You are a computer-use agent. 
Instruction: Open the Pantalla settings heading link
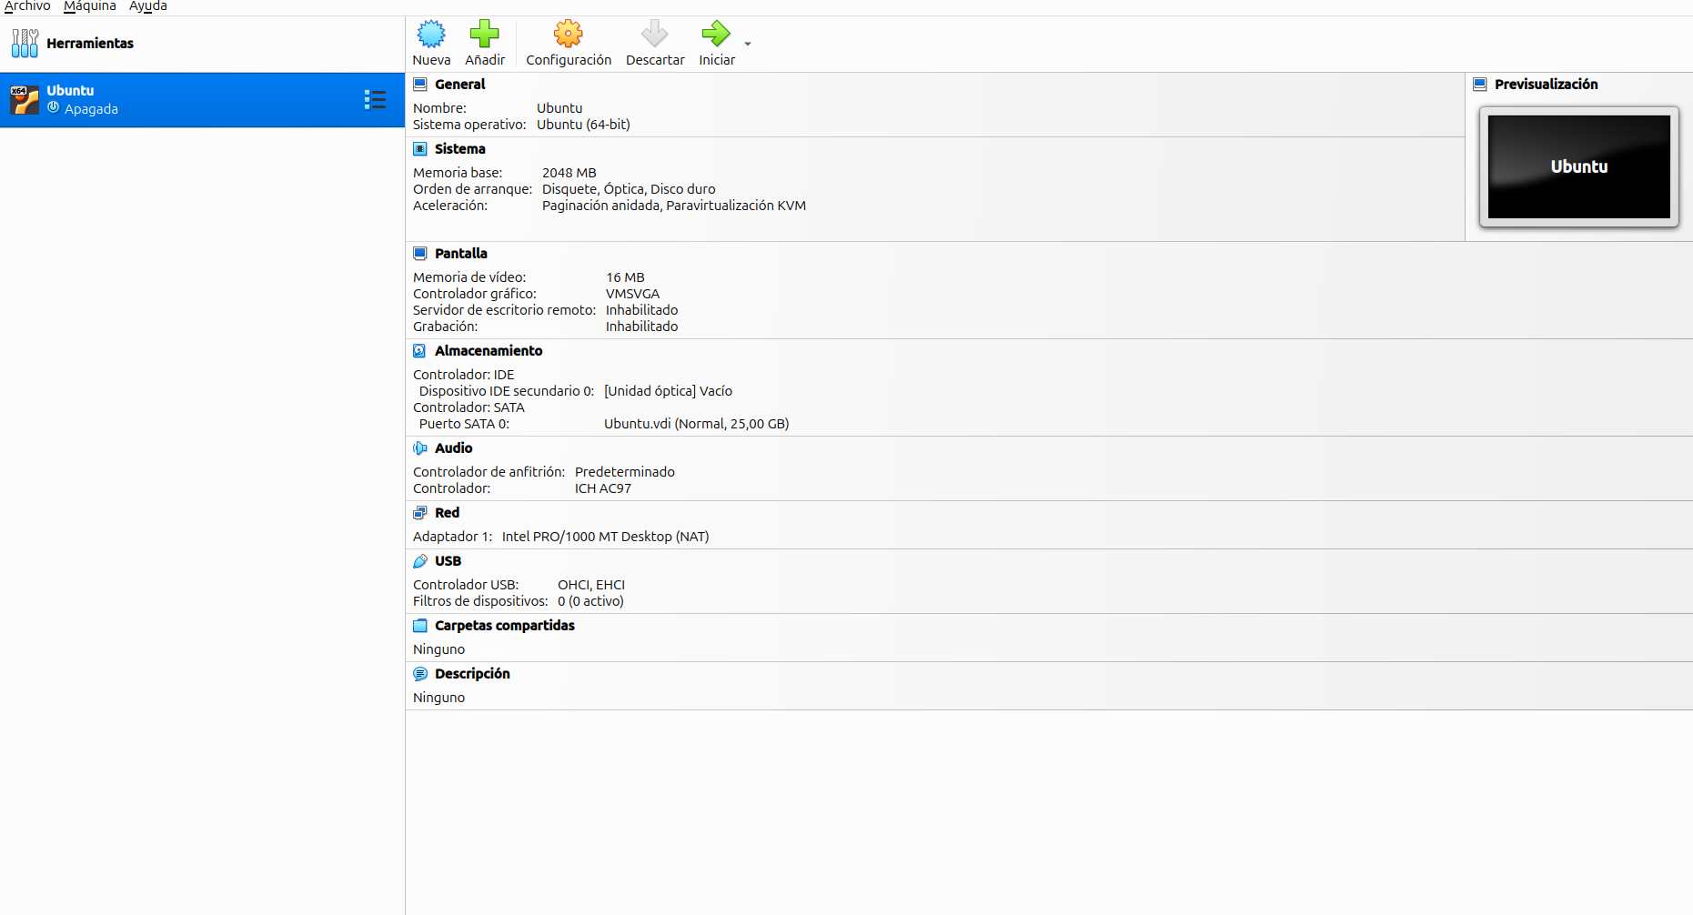point(461,254)
